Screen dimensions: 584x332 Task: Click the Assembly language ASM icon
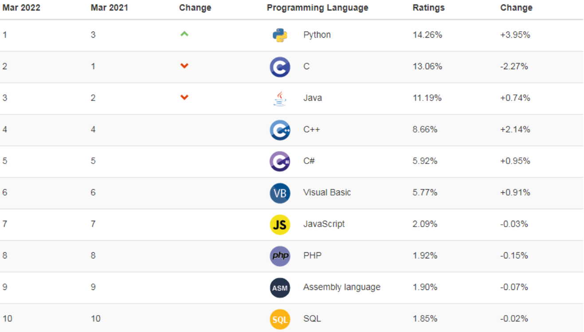280,288
